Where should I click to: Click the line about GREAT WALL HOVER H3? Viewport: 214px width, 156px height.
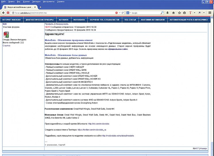[73, 79]
